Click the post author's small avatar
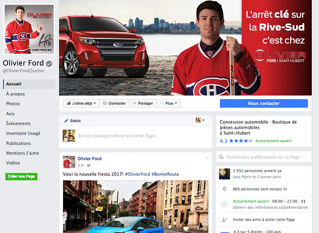This screenshot has width=319, height=233. pos(69,162)
